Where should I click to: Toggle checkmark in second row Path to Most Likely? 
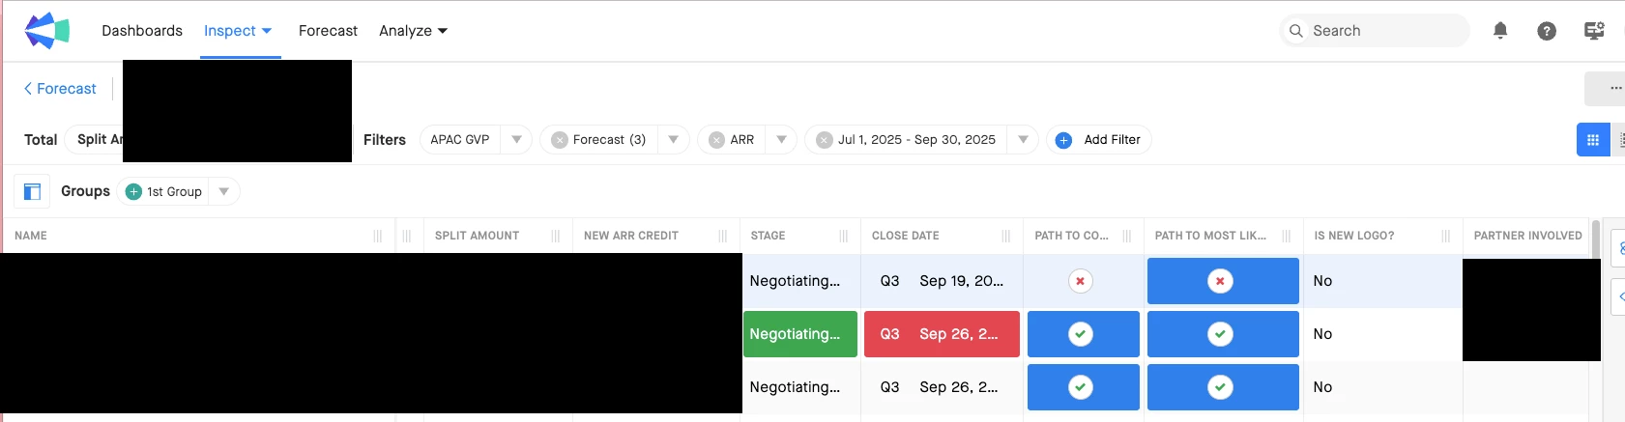point(1220,334)
